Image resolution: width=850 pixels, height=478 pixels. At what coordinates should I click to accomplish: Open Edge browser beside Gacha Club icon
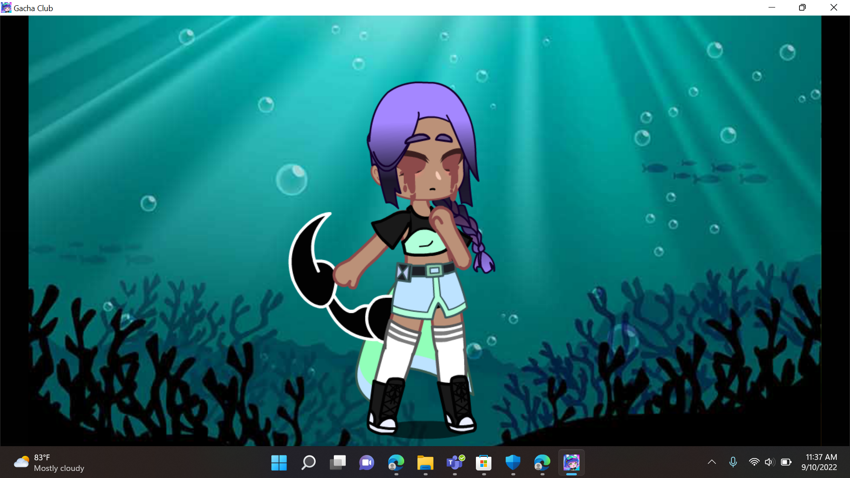(x=542, y=463)
